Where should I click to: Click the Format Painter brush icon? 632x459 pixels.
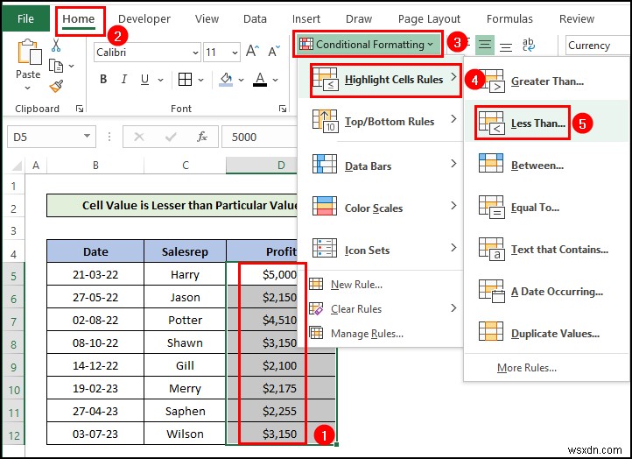tap(56, 86)
